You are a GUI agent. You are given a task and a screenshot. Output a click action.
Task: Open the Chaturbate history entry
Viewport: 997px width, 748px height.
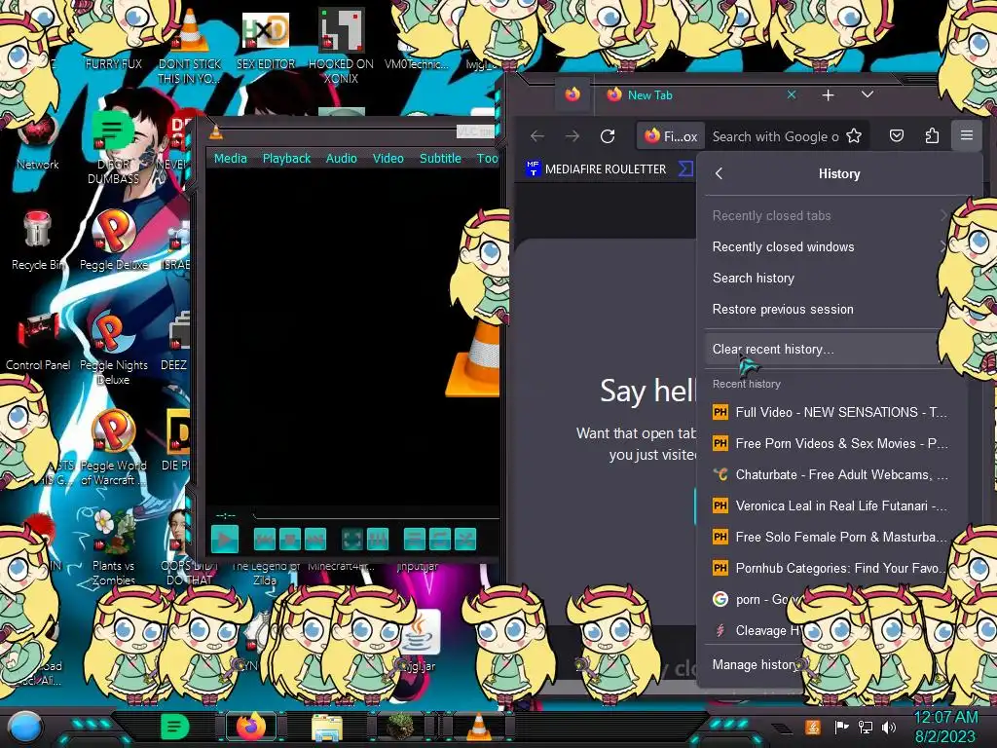coord(830,474)
